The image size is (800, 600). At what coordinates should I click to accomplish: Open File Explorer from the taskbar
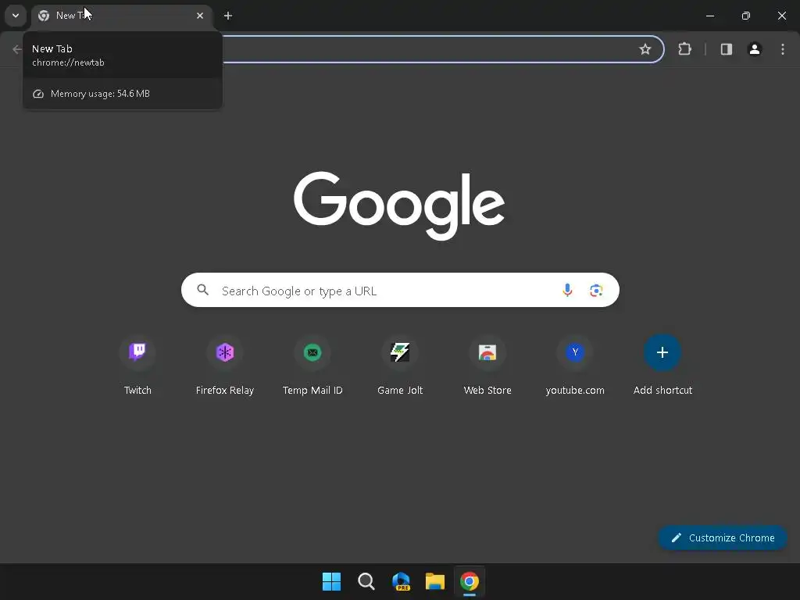[x=435, y=581]
